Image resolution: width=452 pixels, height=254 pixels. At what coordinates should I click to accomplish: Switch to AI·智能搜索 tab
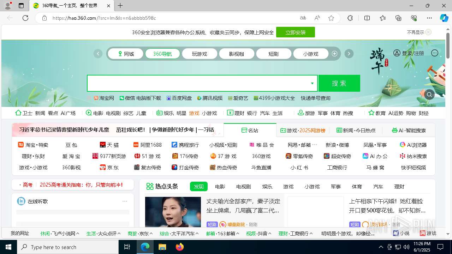click(x=409, y=130)
